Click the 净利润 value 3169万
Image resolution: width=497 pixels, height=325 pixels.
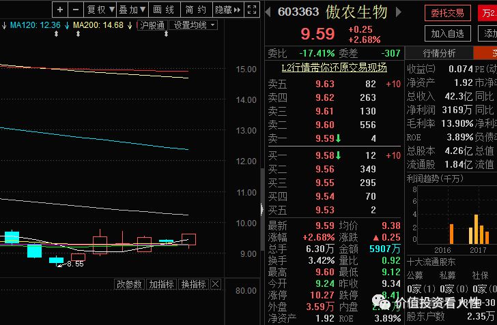click(457, 110)
